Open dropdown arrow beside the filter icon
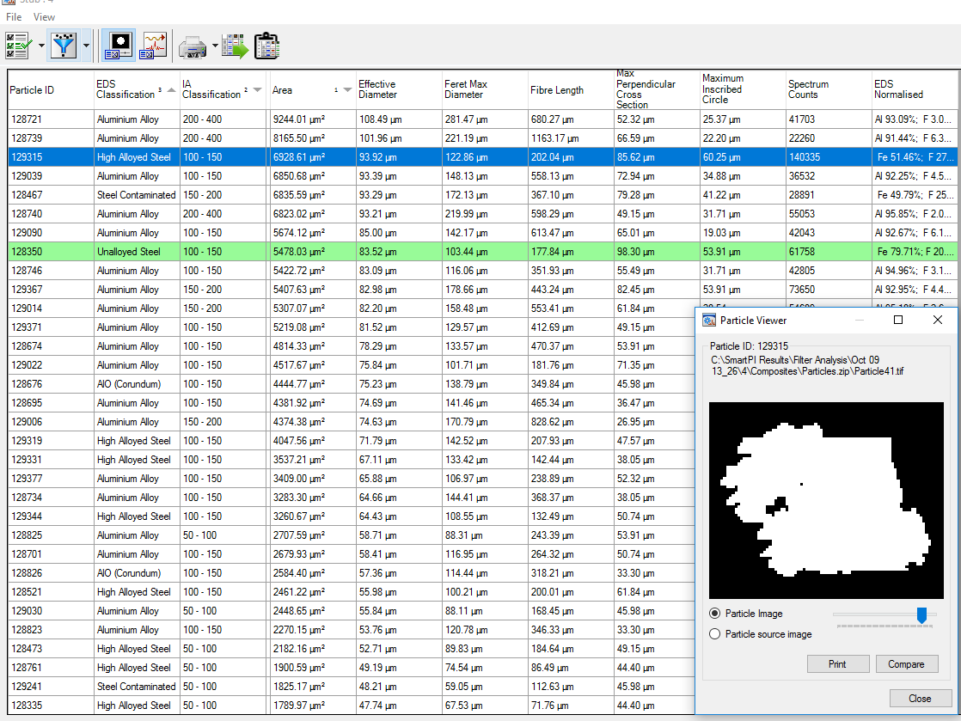Screen dimensions: 961x721 [86, 46]
